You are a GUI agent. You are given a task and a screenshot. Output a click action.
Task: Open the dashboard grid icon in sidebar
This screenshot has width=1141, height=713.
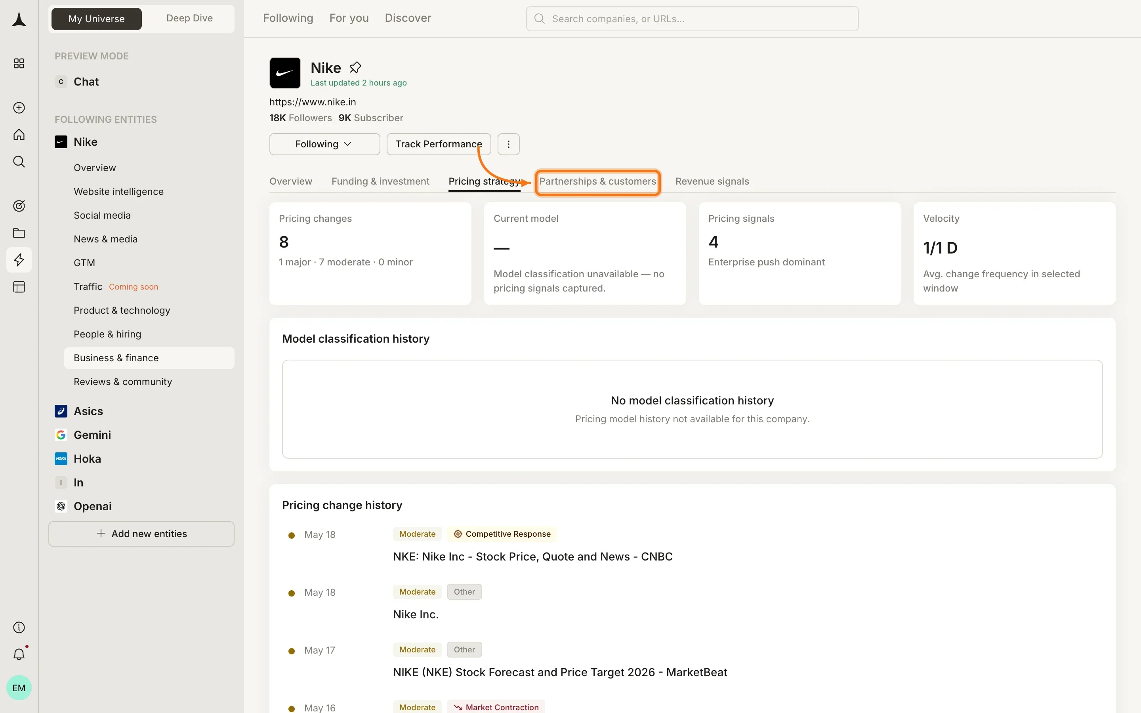tap(19, 63)
